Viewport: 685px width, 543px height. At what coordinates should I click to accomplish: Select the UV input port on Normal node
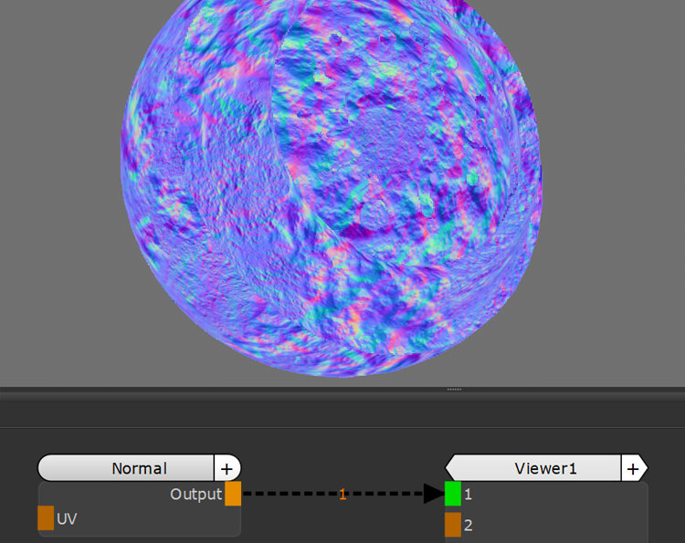(46, 518)
